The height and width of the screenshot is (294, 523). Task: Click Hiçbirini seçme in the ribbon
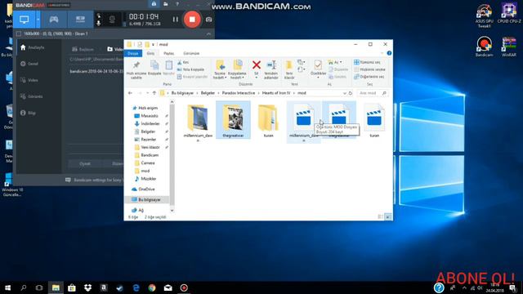click(369, 69)
